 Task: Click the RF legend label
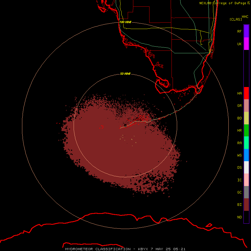click(x=239, y=31)
